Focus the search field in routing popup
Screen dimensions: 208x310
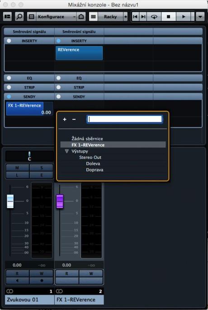tap(125, 119)
